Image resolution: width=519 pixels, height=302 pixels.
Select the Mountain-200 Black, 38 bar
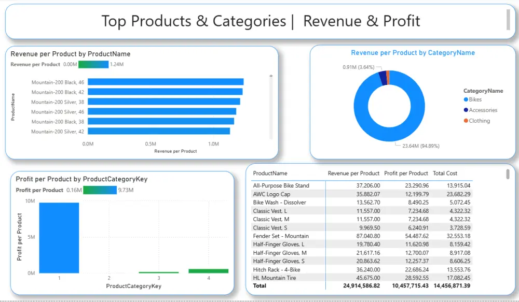pos(161,121)
